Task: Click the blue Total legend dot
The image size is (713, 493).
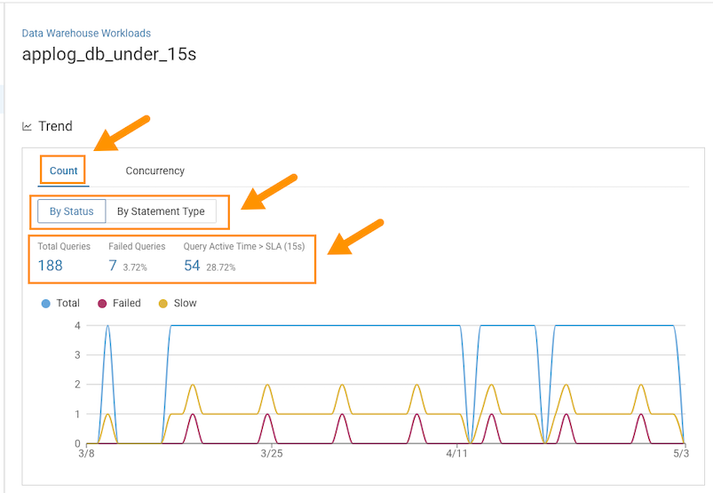Action: [45, 303]
